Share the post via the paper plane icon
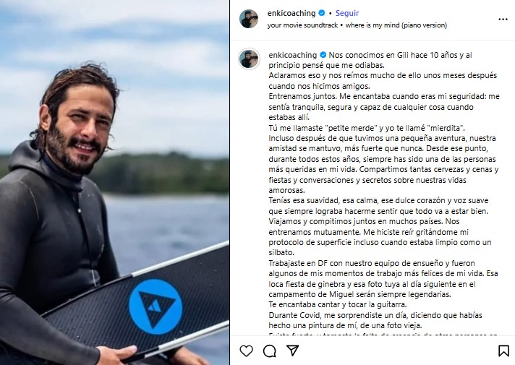The image size is (515, 365). [292, 351]
